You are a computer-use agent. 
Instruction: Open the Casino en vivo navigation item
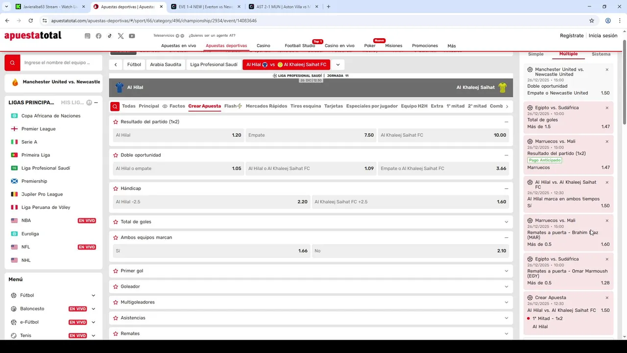(339, 46)
